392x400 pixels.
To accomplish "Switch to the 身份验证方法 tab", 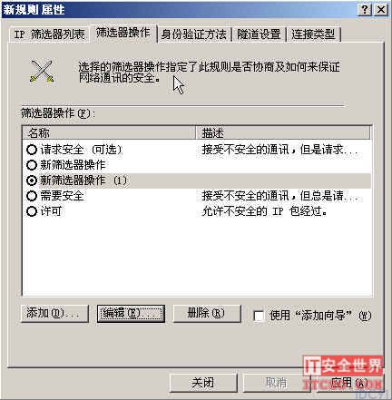I will pos(194,34).
